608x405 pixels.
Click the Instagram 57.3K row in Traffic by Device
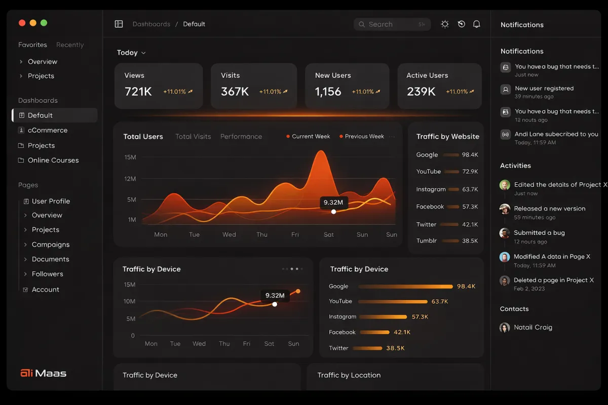coord(378,317)
